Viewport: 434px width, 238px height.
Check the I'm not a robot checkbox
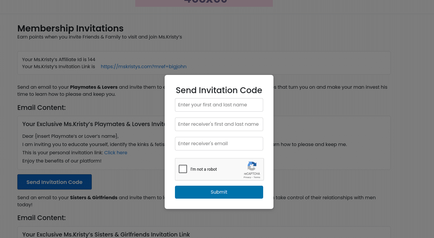point(183,169)
